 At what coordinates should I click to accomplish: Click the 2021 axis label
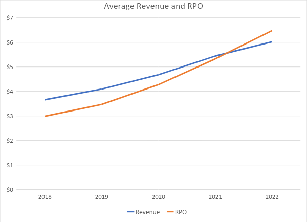(x=215, y=197)
